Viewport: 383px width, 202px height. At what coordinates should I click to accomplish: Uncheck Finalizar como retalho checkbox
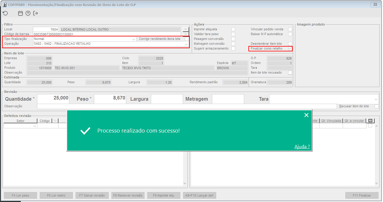coord(290,48)
